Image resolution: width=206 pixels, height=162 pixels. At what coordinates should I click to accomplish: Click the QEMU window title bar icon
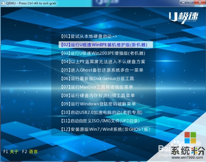pos(2,3)
